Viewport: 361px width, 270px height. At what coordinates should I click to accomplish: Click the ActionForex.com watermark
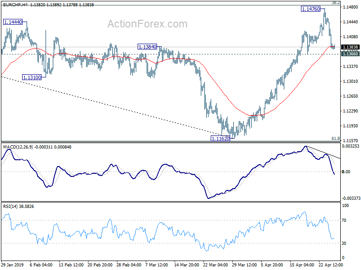[148, 24]
